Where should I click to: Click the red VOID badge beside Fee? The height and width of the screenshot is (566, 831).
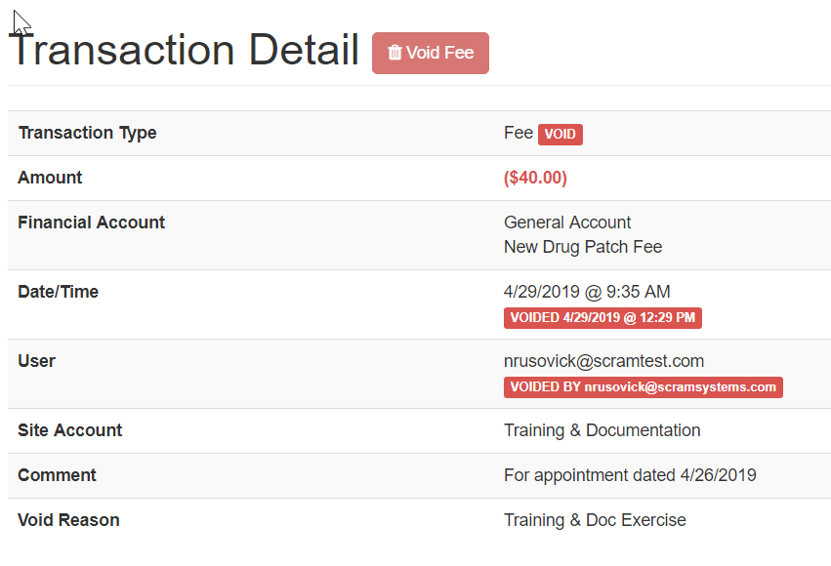pos(560,134)
